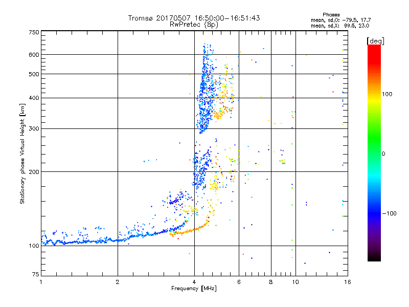Click the y-axis tick label '300'

click(x=34, y=129)
